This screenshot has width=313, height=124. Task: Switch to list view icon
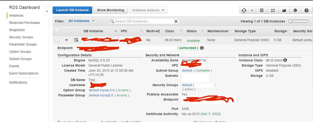[262, 10]
